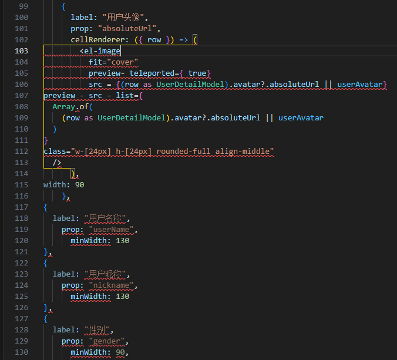Viewport: 397px width, 360px height.
Task: Click the "nickname" prop string
Action: (x=111, y=285)
